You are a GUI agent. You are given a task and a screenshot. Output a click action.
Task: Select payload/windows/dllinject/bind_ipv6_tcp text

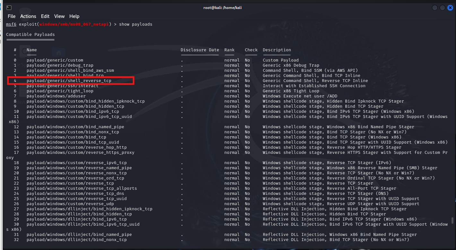pos(77,219)
